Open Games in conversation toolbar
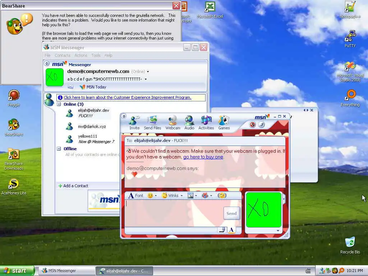 coord(224,123)
